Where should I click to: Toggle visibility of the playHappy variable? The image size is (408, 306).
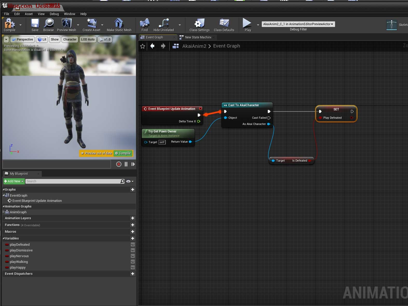click(x=133, y=267)
